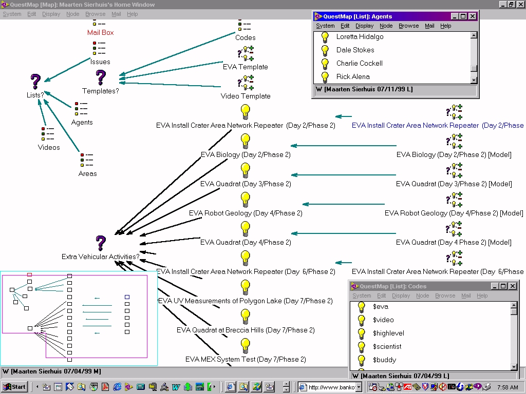This screenshot has width=526, height=394.
Task: Click inside the map overview navigator thumbnail
Action: (x=77, y=318)
